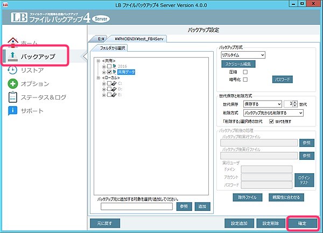
Task: Click the ドメイン domain input field
Action: coord(266,169)
